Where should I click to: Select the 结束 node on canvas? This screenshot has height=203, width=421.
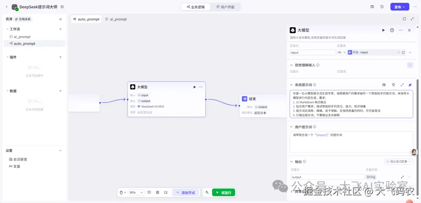coord(263,105)
